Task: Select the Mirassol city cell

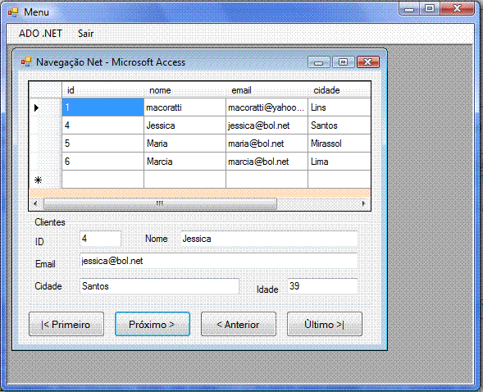Action: click(339, 144)
